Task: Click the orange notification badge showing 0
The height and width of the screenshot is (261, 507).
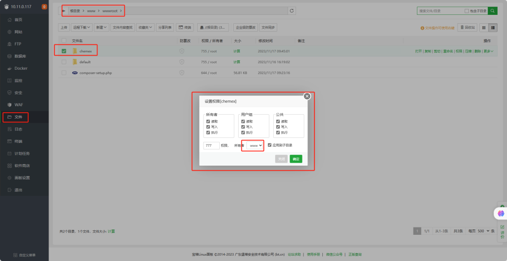Action: click(44, 7)
